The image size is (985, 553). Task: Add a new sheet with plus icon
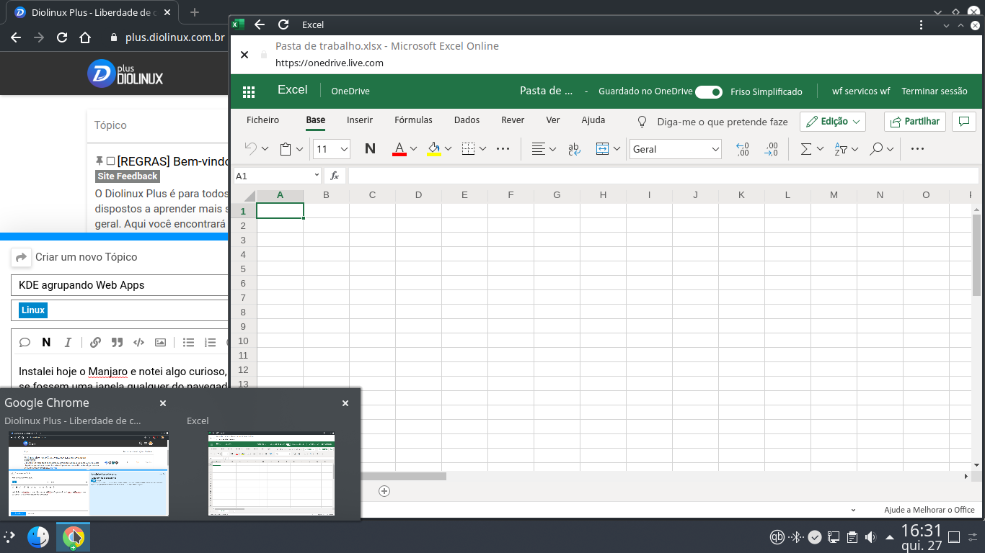[x=384, y=491]
